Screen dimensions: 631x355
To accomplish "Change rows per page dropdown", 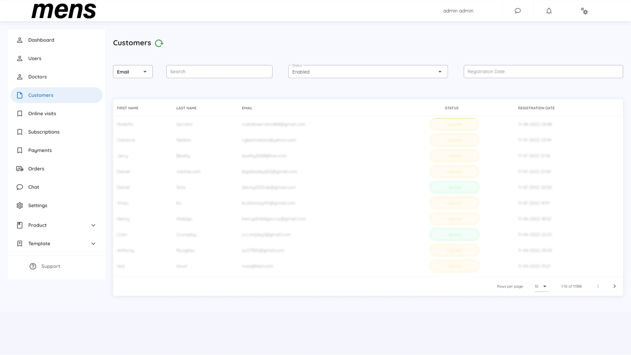I will pyautogui.click(x=541, y=286).
